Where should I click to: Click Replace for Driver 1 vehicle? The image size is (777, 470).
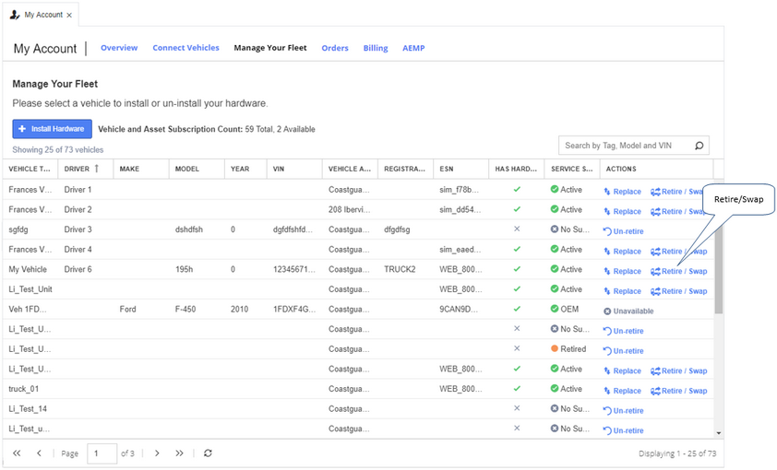coord(622,192)
